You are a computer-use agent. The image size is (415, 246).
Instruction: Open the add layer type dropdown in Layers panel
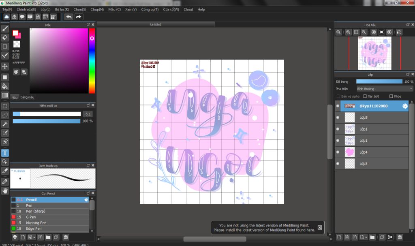point(366,237)
